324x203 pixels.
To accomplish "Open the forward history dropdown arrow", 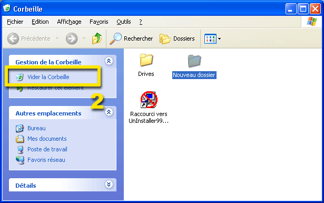I will [84, 38].
